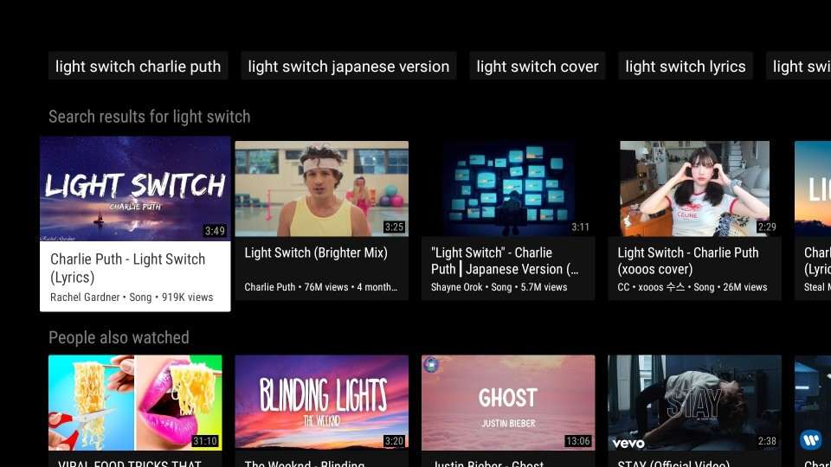Open the Japanese Version video thumbnail
This screenshot has height=467, width=831.
click(508, 189)
